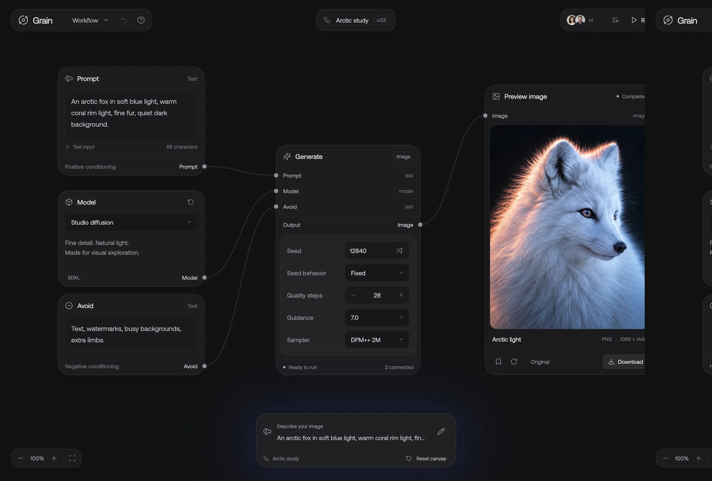Open the Seed behavior Fixed dropdown
This screenshot has width=712, height=481.
pyautogui.click(x=377, y=273)
